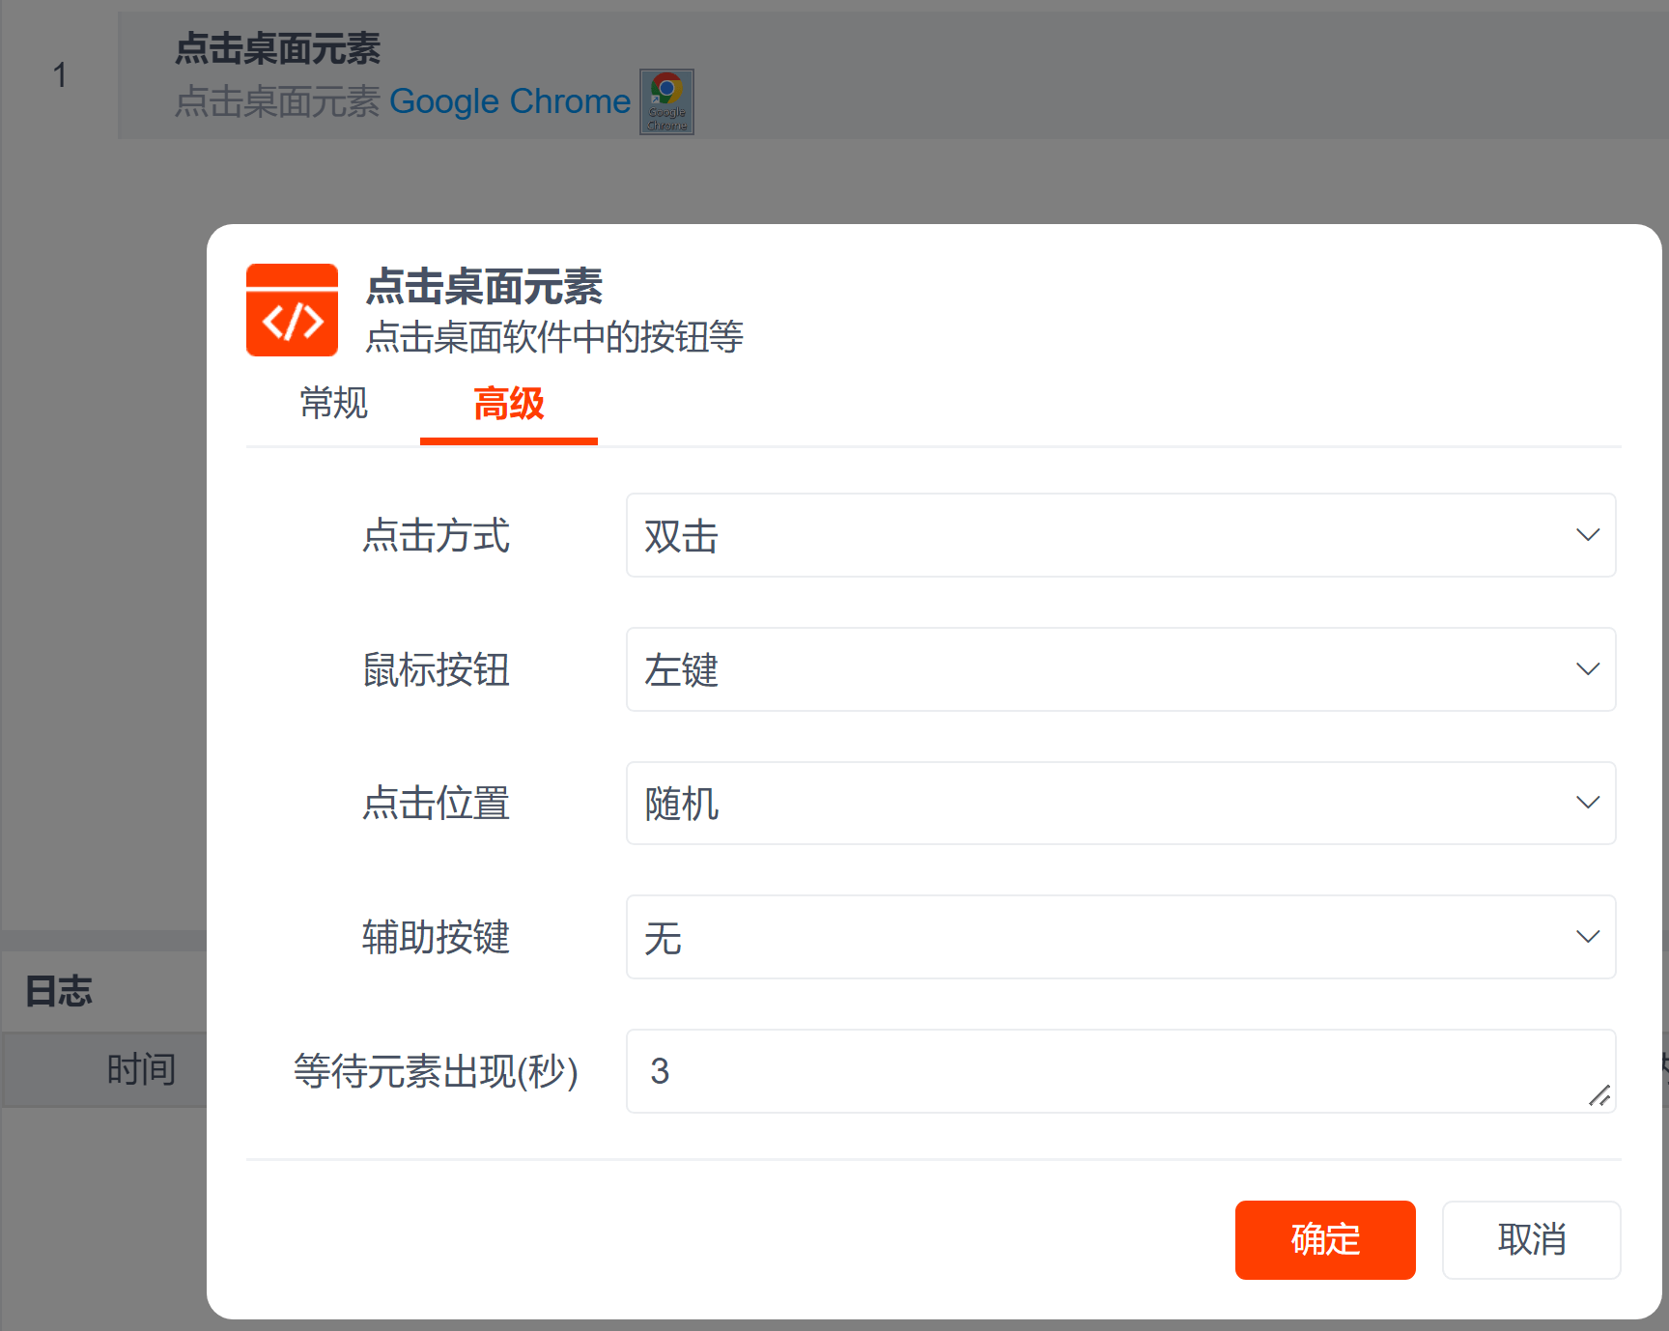Click the chevron arrow in the 点击方式 field
The width and height of the screenshot is (1669, 1331).
(x=1587, y=535)
